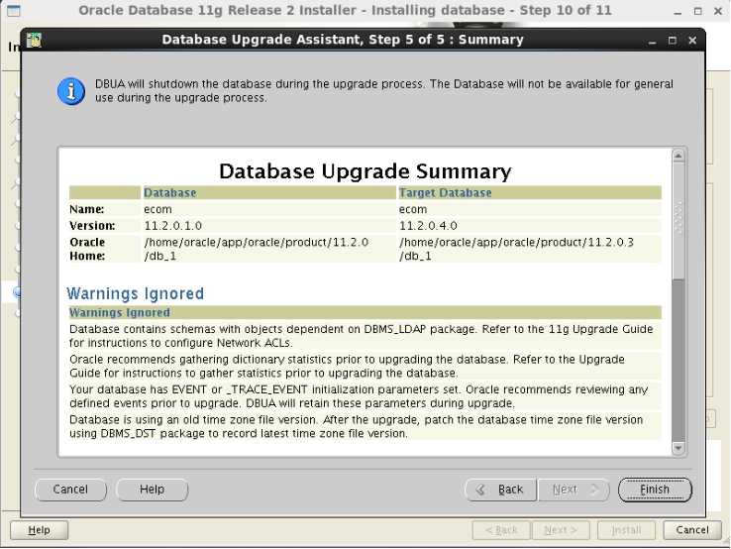
Task: Click the Database Upgrade Assistant title icon
Action: [34, 40]
